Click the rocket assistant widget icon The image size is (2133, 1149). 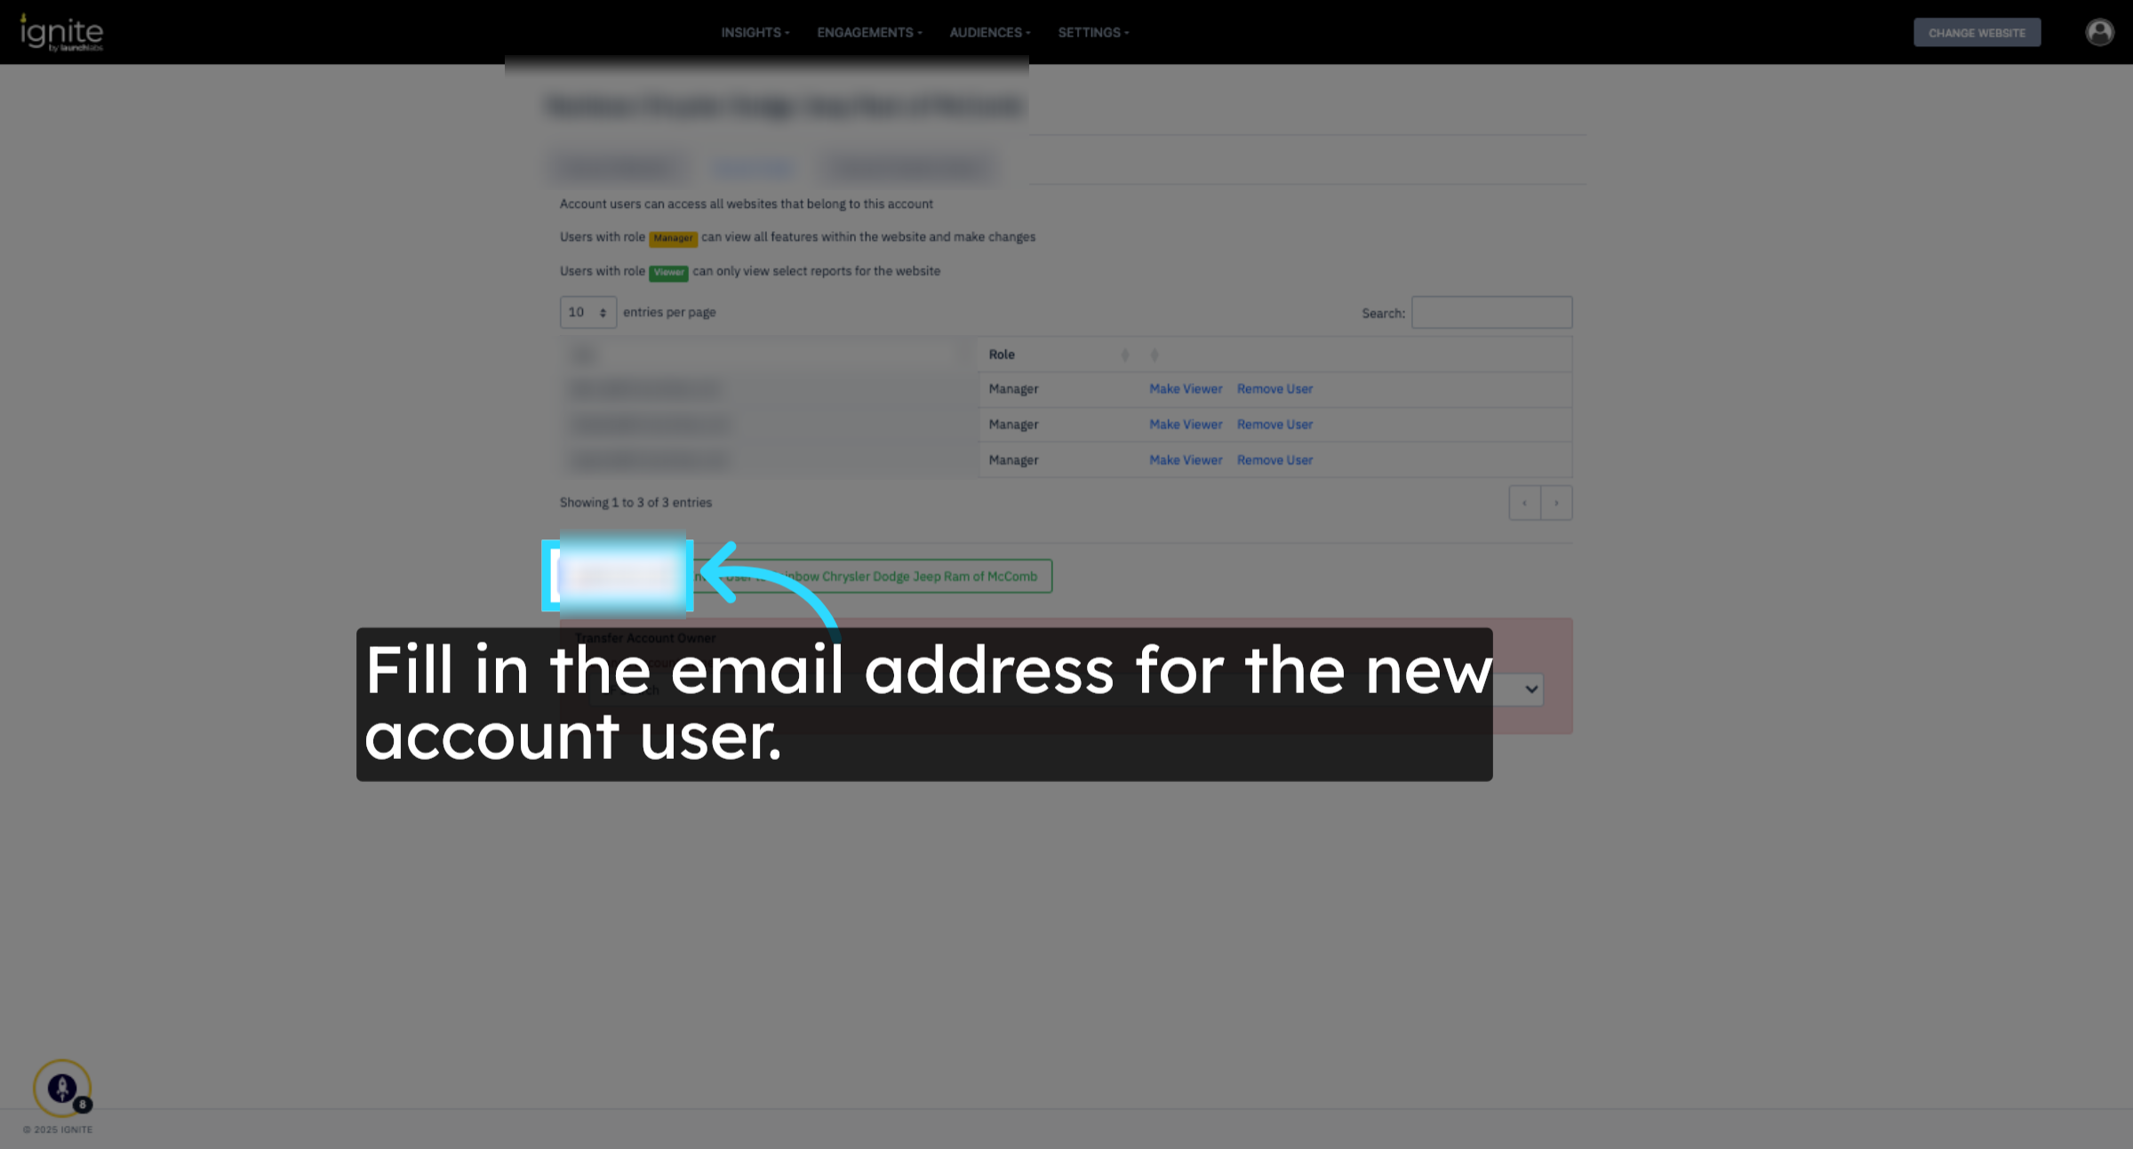pyautogui.click(x=62, y=1087)
